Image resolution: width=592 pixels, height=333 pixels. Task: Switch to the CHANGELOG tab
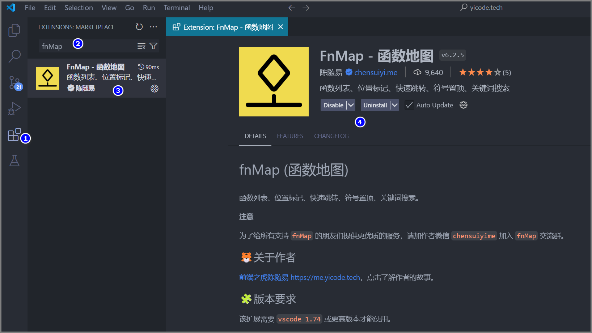tap(331, 136)
